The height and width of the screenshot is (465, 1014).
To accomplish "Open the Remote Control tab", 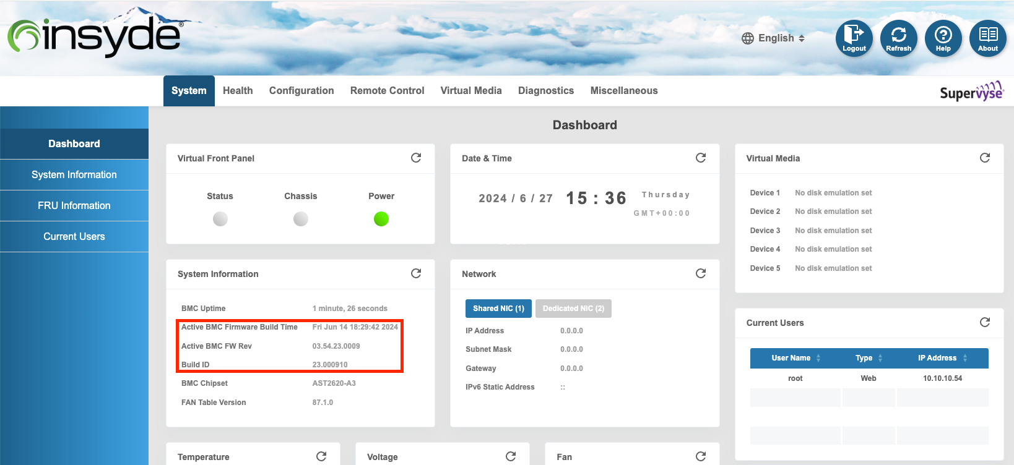I will pos(387,91).
